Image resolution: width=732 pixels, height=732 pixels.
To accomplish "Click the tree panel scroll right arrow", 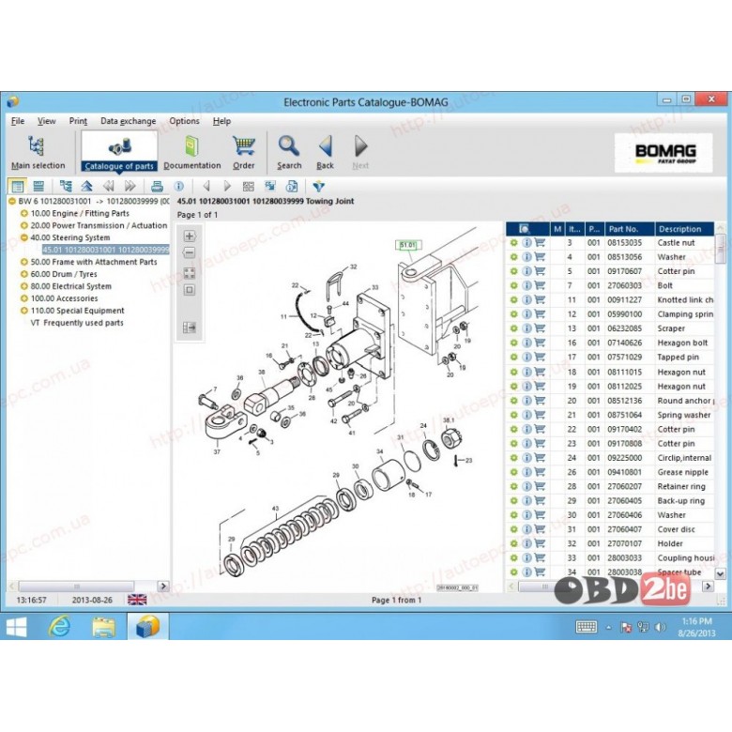I will coord(163,586).
